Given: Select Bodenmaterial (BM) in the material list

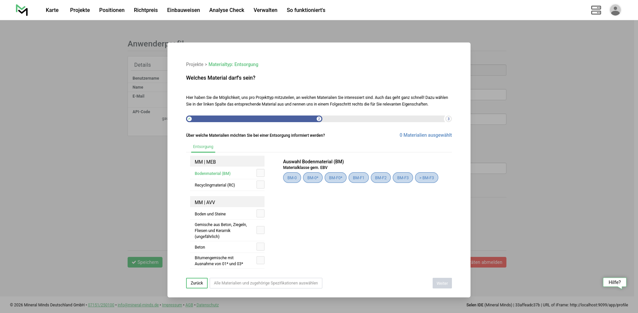Looking at the screenshot, I should click(213, 174).
